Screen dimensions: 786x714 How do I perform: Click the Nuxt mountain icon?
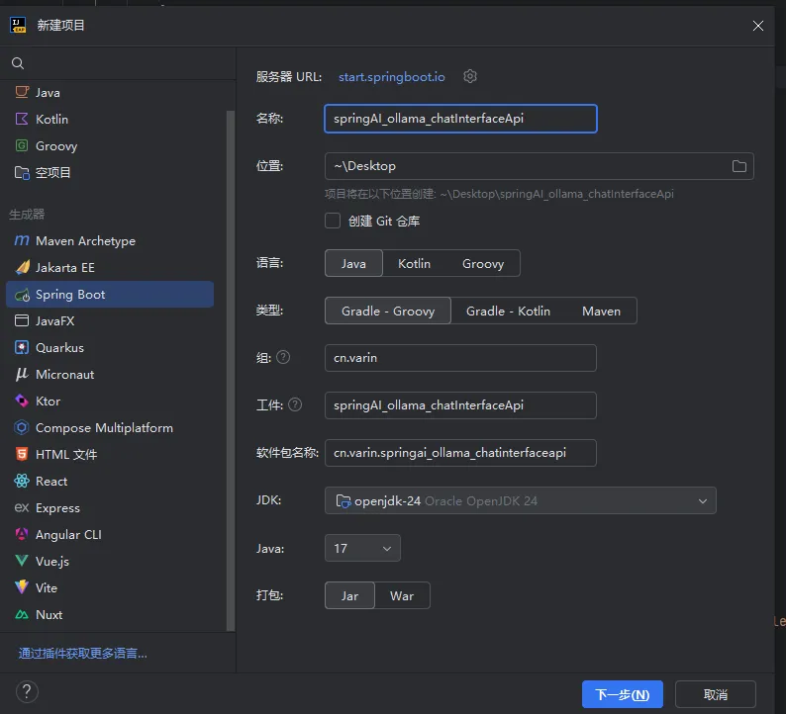(x=22, y=614)
